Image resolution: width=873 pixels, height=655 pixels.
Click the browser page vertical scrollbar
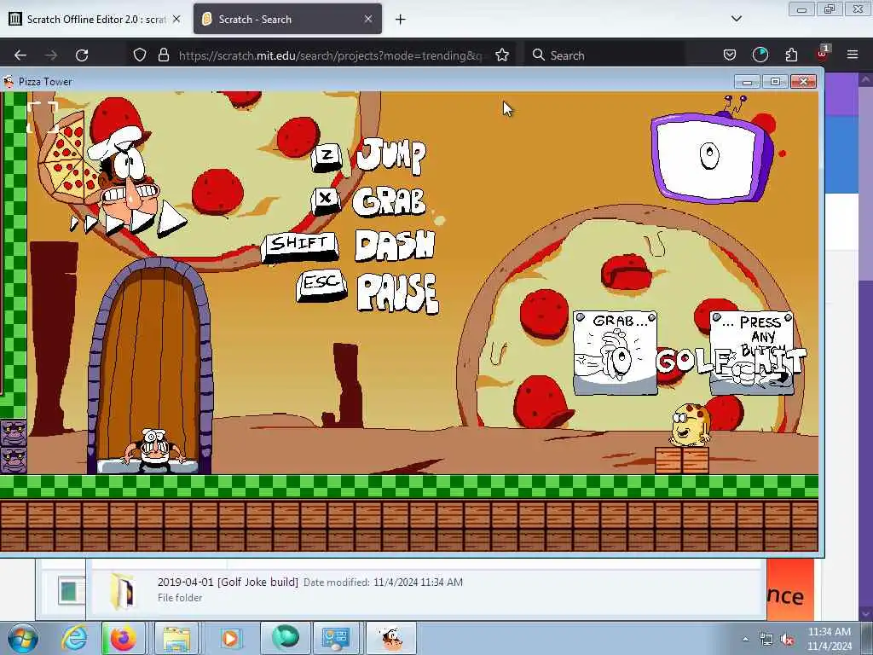pyautogui.click(x=866, y=345)
